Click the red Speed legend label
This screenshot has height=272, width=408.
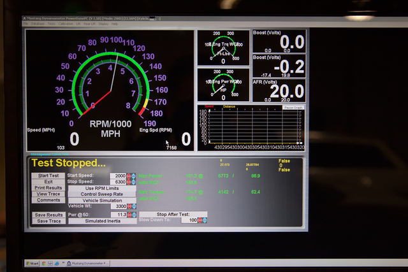(x=209, y=106)
